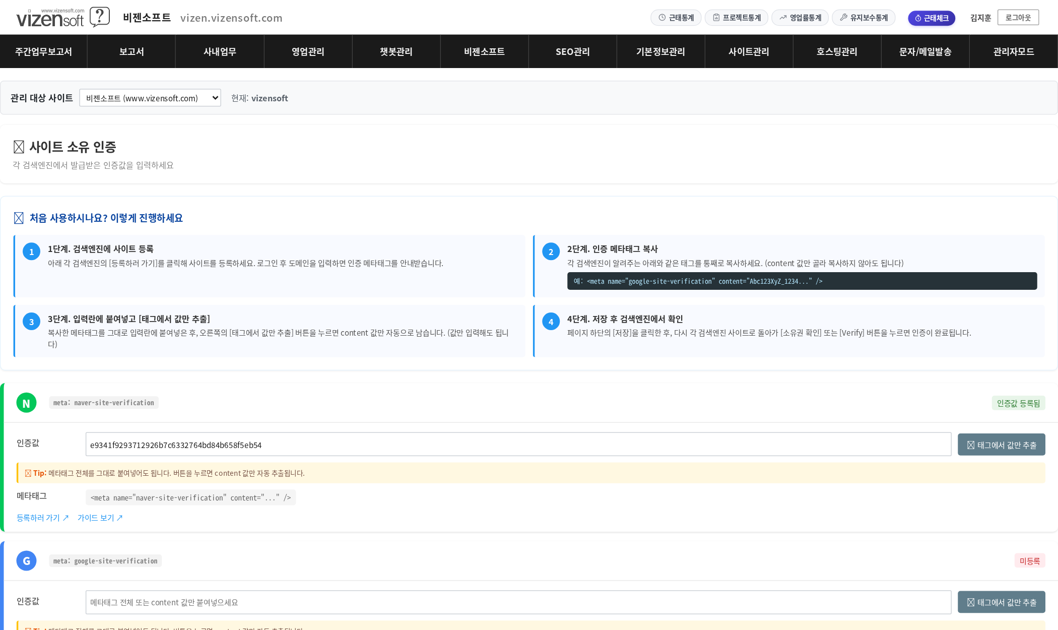Image resolution: width=1058 pixels, height=630 pixels.
Task: Click the example google meta tag code
Action: click(x=802, y=281)
